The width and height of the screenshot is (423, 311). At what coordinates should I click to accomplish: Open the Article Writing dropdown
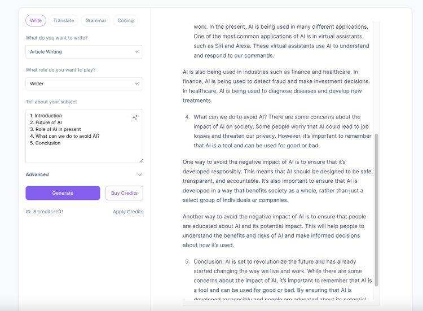click(84, 52)
